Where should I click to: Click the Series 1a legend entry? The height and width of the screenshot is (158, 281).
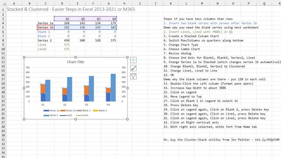tap(51, 111)
